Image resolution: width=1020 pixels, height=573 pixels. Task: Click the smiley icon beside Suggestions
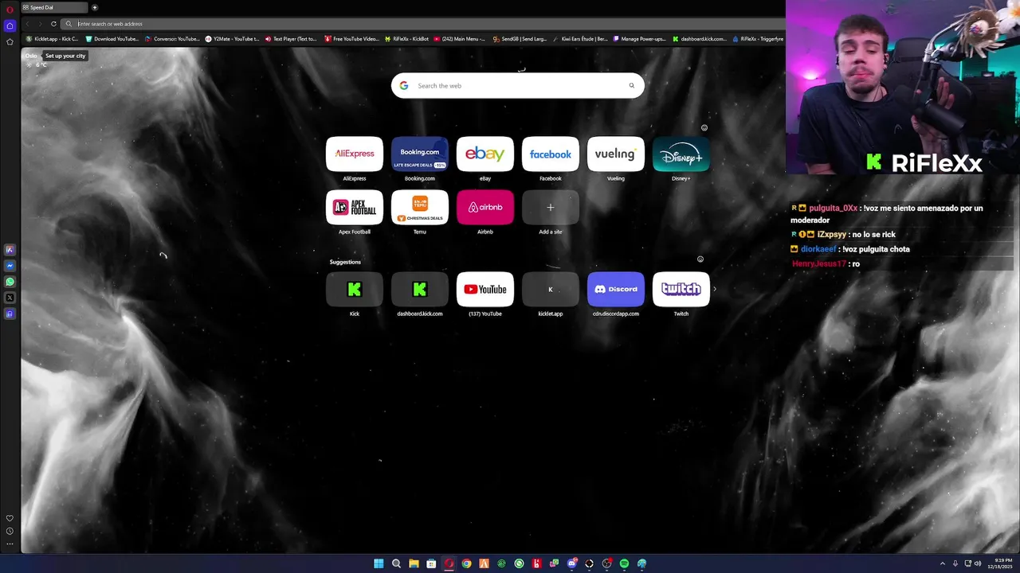700,259
